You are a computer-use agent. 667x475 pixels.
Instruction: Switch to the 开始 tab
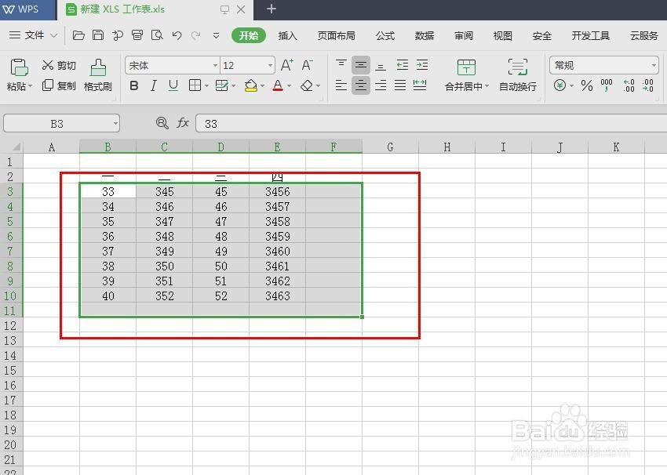(249, 35)
